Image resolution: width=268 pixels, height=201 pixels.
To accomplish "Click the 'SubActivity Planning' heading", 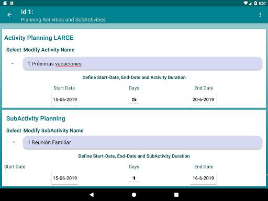I will click(x=36, y=119).
